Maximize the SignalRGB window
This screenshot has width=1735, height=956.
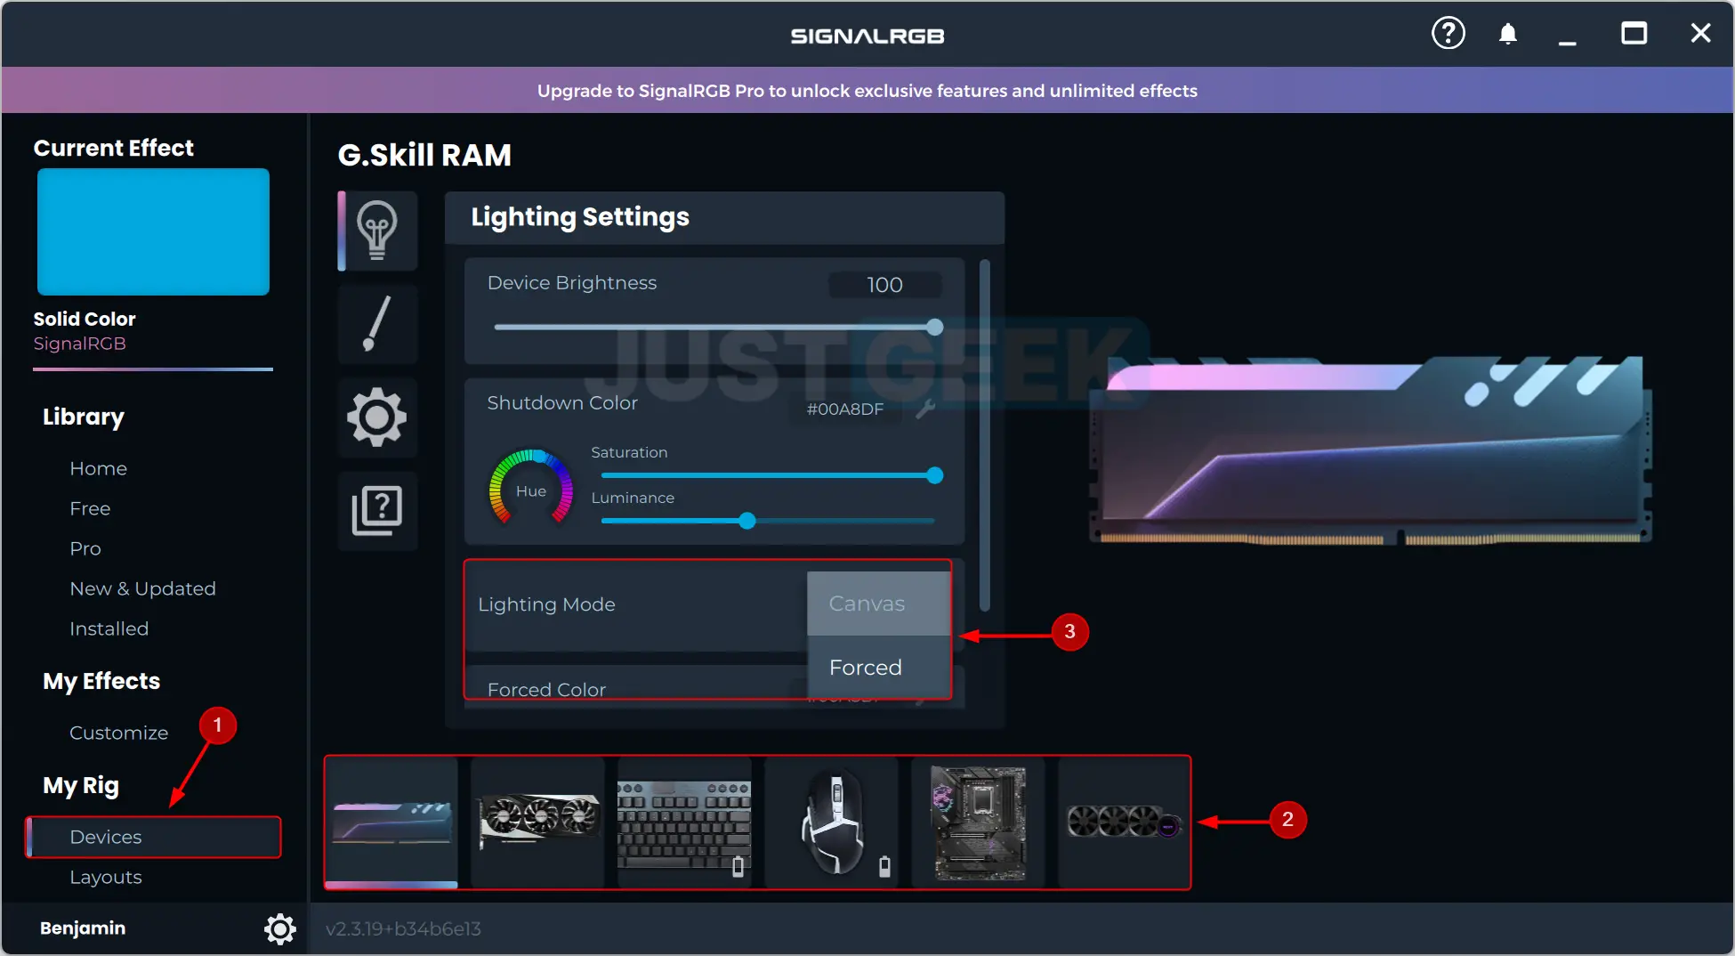click(1634, 34)
